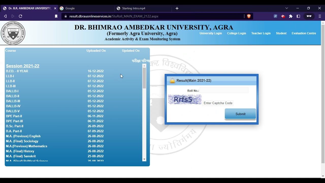Click the course list scroll down arrow
This screenshot has height=183, width=325.
[x=144, y=159]
